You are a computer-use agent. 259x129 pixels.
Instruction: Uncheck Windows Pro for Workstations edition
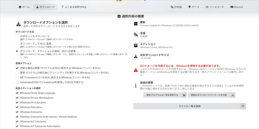point(17,98)
